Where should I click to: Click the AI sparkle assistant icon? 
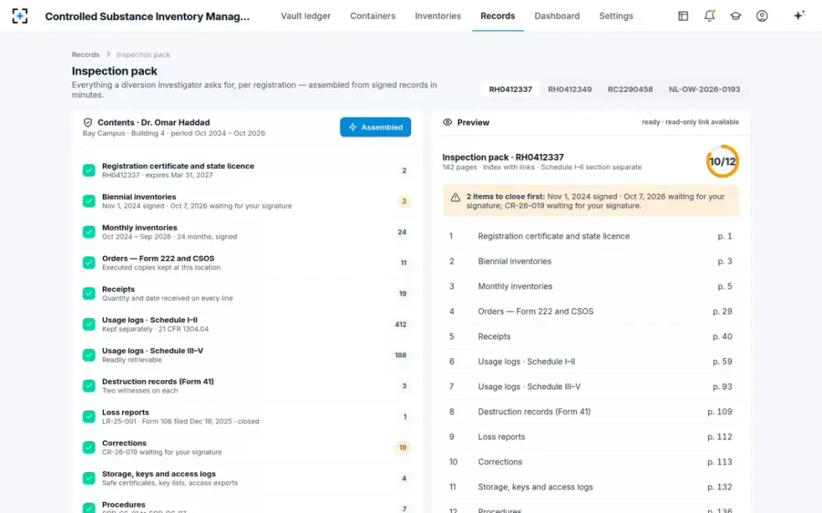click(799, 16)
